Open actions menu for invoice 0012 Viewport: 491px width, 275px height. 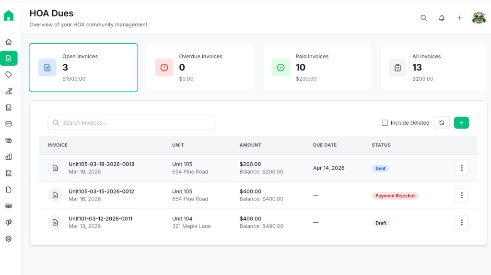(462, 195)
